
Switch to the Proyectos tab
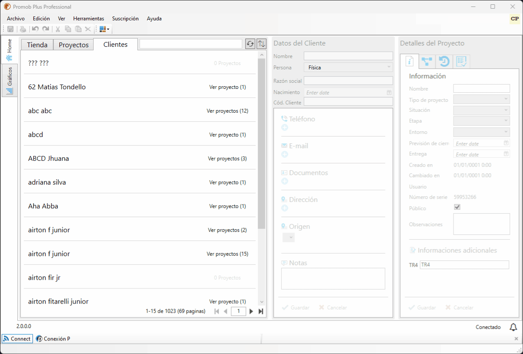pos(74,45)
